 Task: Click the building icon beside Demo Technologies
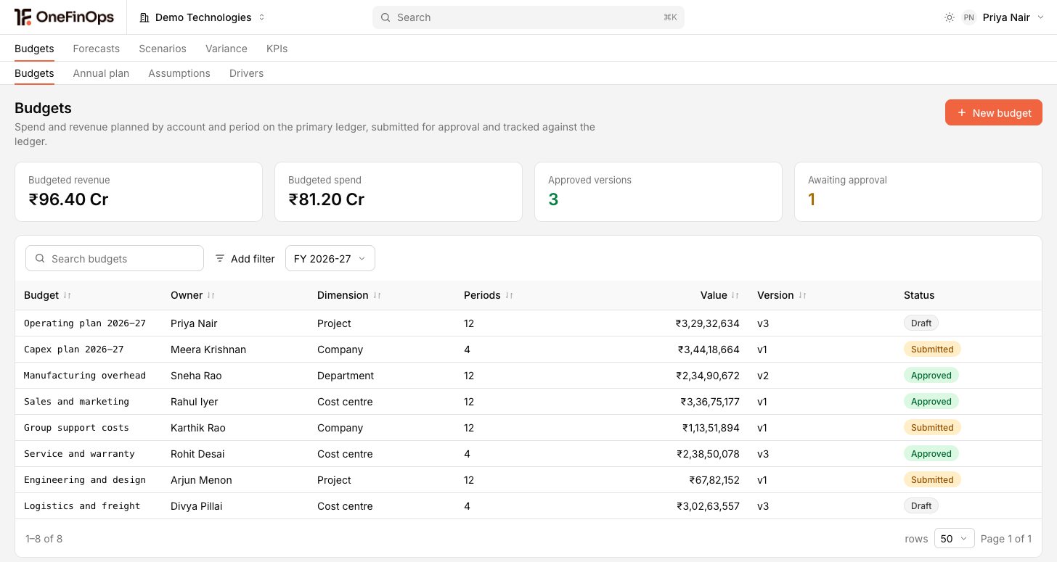click(x=144, y=17)
